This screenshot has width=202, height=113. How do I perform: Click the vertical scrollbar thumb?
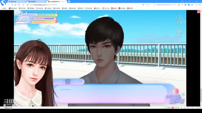[x=201, y=95]
